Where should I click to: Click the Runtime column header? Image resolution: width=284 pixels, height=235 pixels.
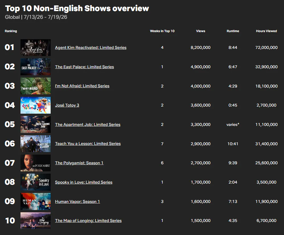pos(233,31)
